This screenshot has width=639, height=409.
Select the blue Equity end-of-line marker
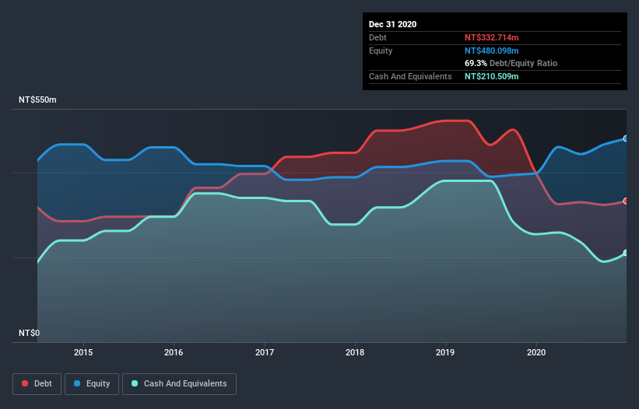click(x=626, y=138)
